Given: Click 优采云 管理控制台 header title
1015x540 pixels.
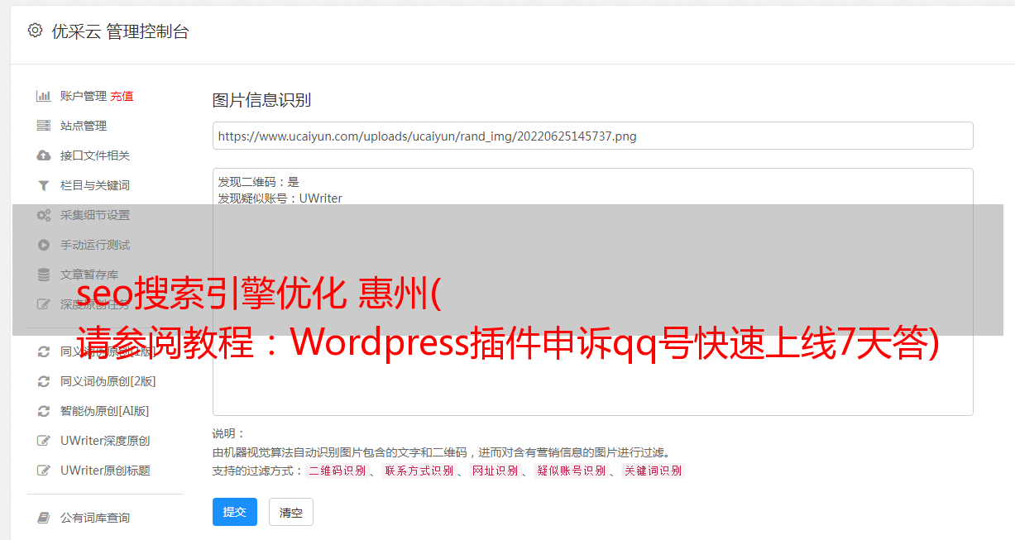Looking at the screenshot, I should (120, 31).
